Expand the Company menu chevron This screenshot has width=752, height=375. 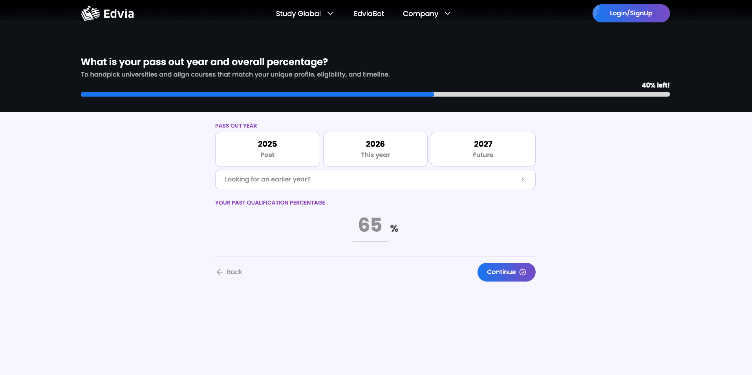pyautogui.click(x=448, y=13)
